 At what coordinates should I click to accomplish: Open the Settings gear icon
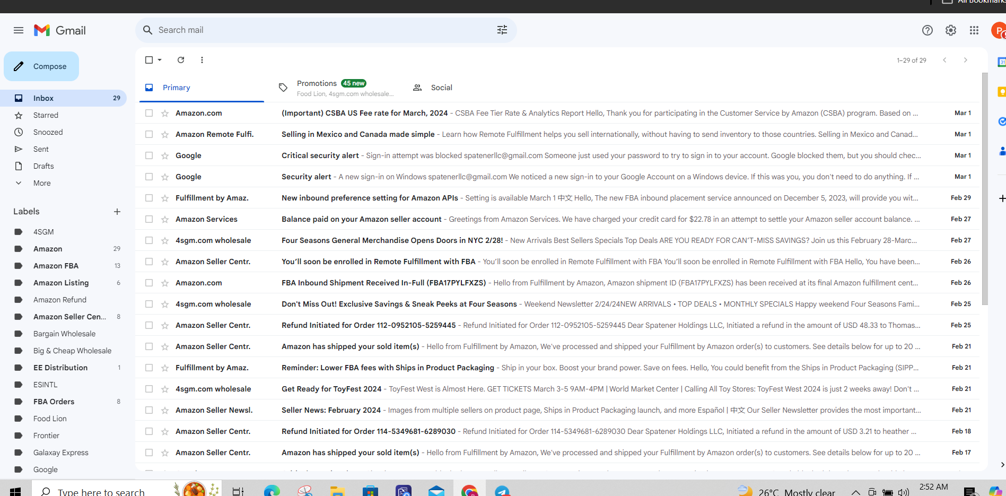click(x=951, y=30)
